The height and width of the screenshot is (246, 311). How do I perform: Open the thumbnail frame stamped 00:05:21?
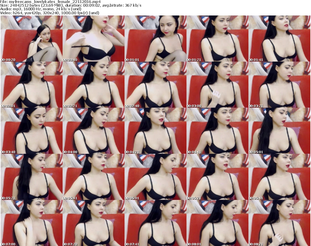pyautogui.click(x=32, y=177)
